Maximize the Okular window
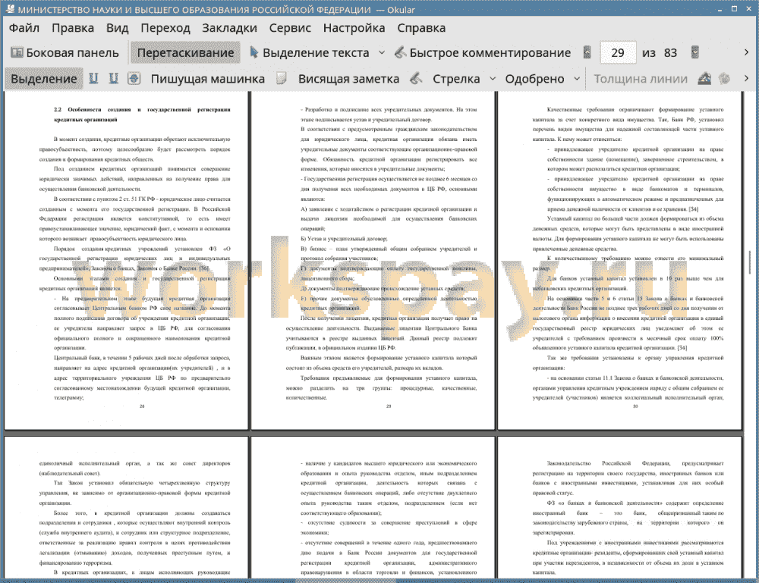Image resolution: width=759 pixels, height=583 pixels. coord(734,9)
